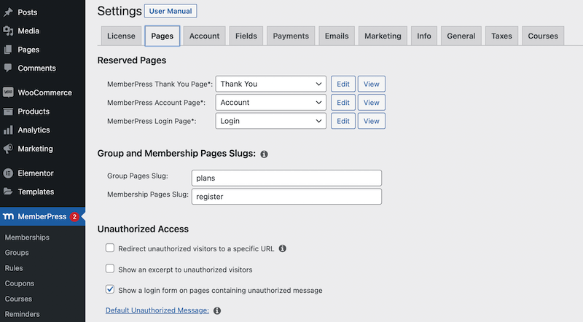Click the Templates folder icon
This screenshot has height=322, width=583.
coord(8,192)
